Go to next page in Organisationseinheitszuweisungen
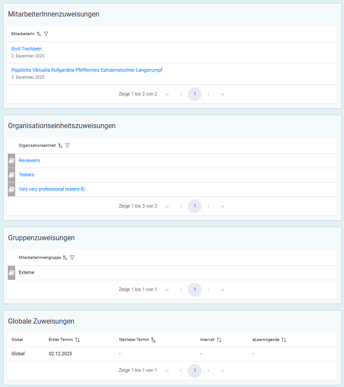344x387 pixels. 208,206
